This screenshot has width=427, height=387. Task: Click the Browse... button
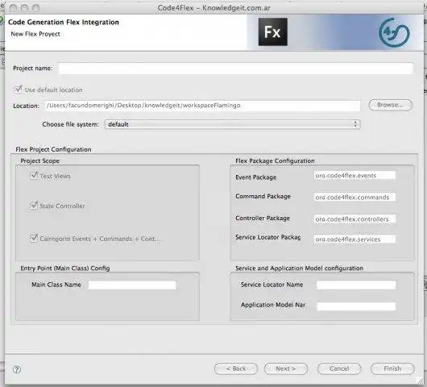[390, 105]
